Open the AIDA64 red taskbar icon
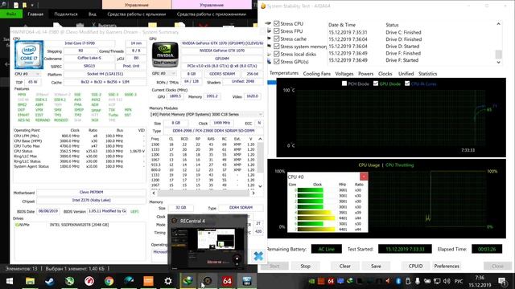The width and height of the screenshot is (515, 289). pos(227,281)
